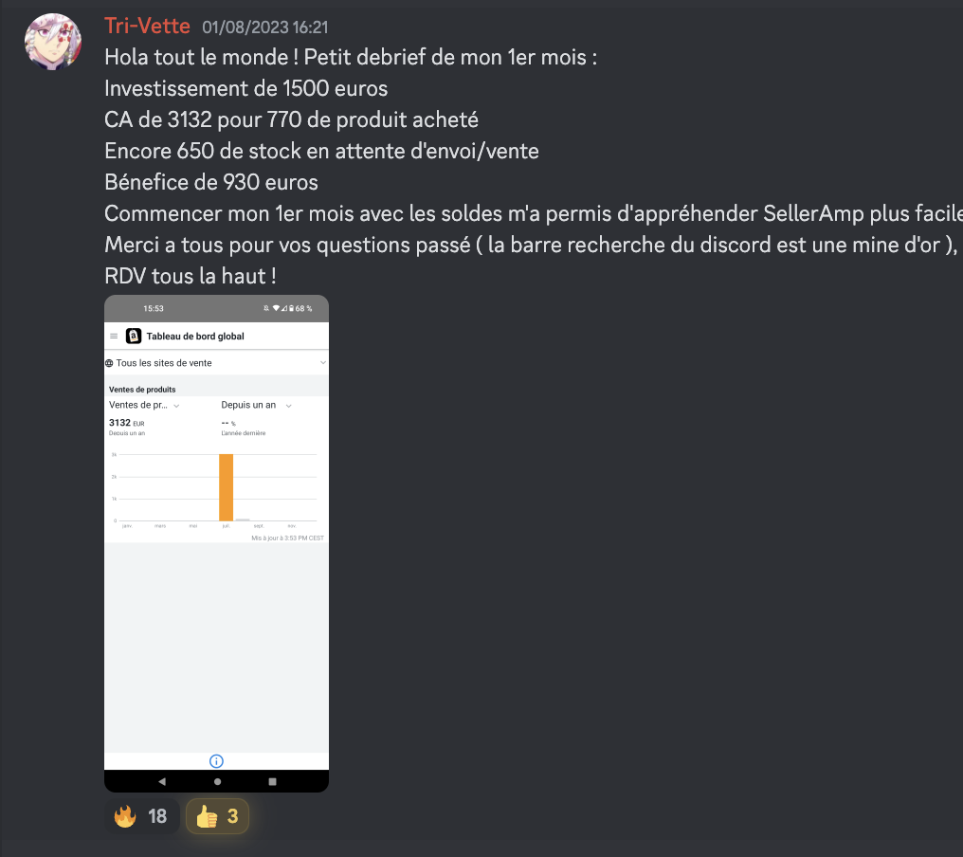
Task: Tap the Android recent apps square button
Action: tap(273, 781)
